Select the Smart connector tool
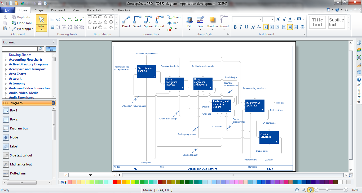The image size is (362, 193). (x=137, y=22)
